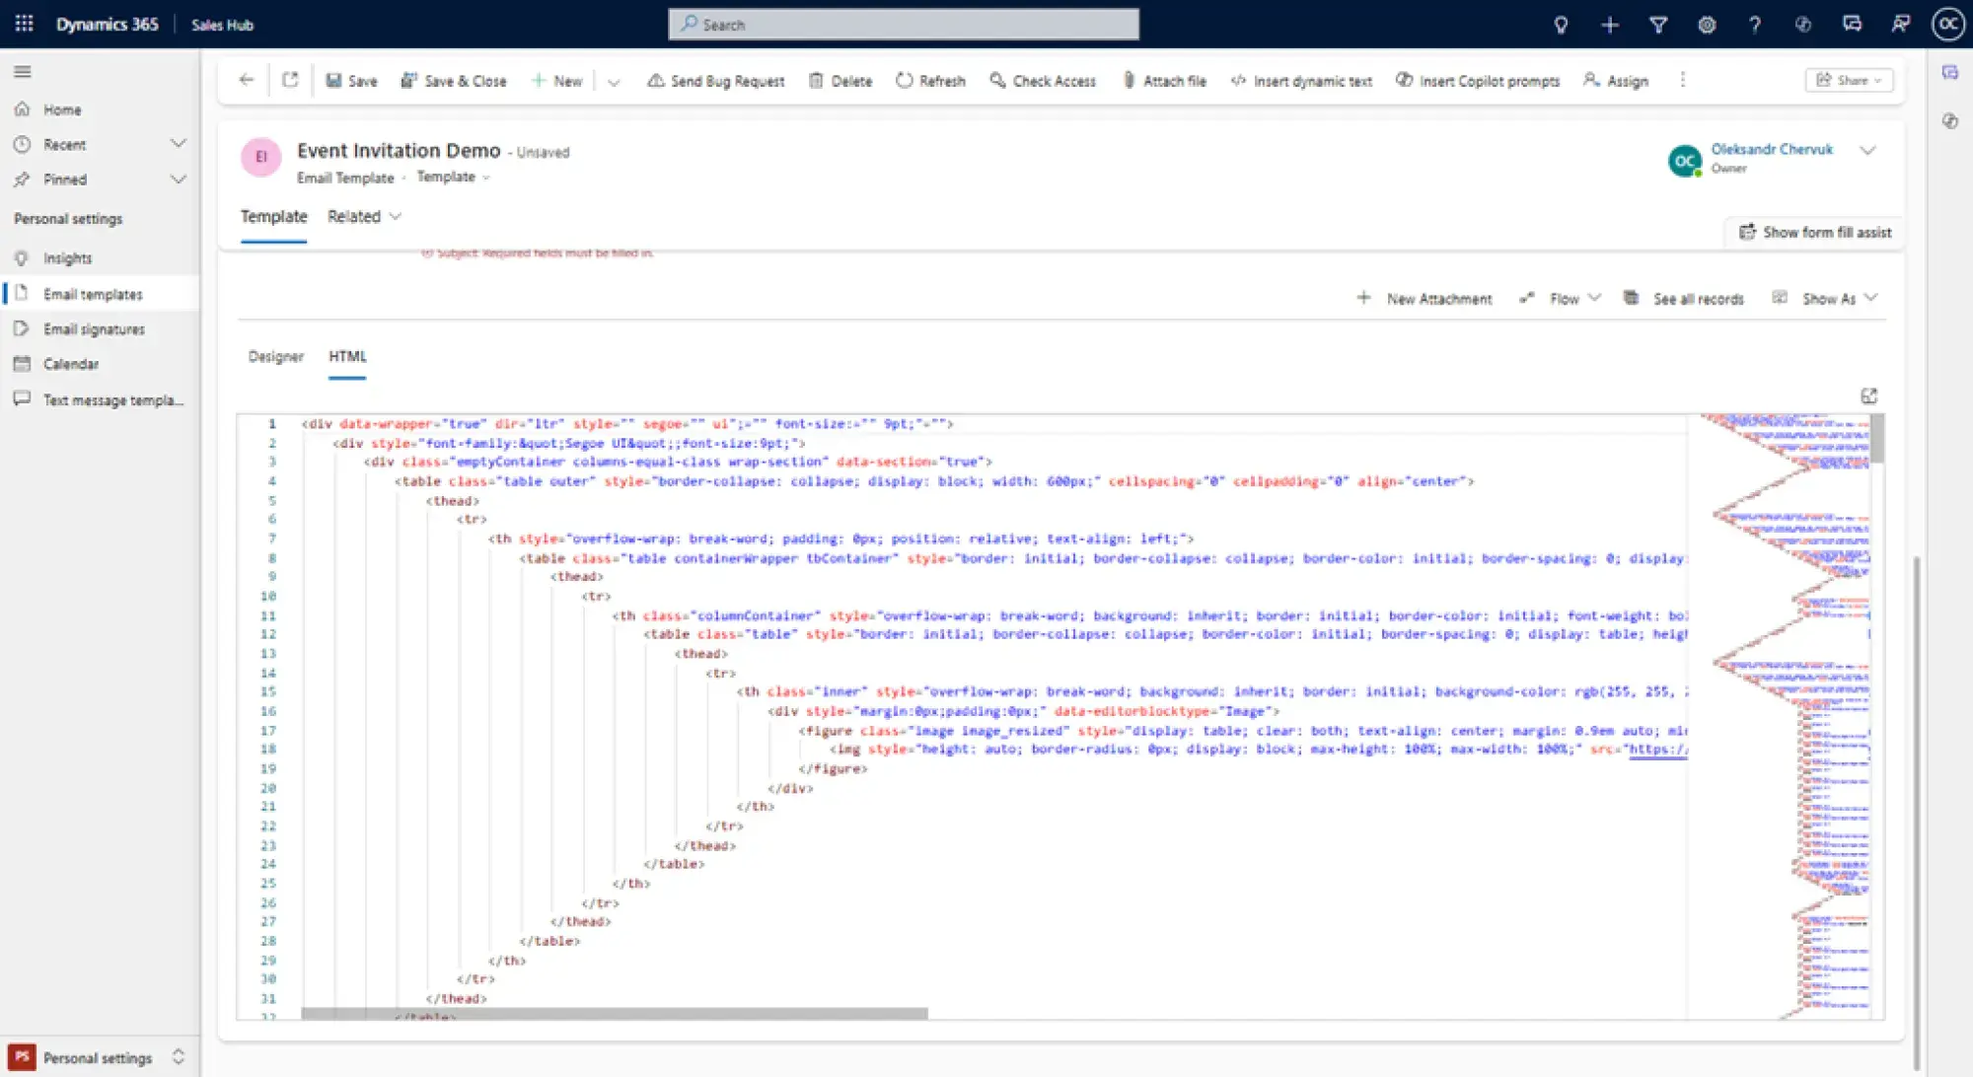Open Insights in sidebar

click(x=67, y=258)
